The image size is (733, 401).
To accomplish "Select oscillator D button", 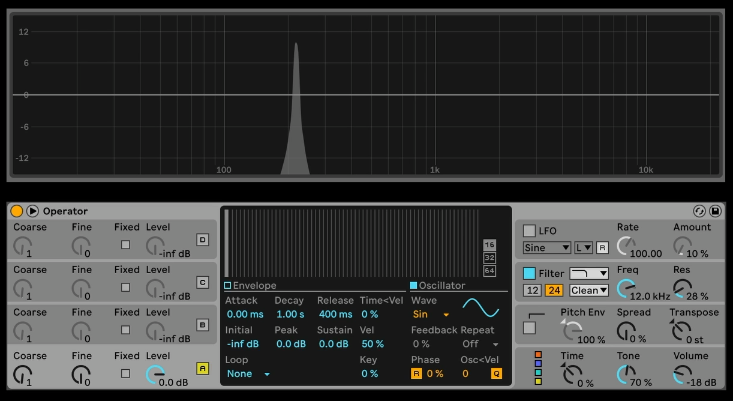I will pyautogui.click(x=203, y=240).
